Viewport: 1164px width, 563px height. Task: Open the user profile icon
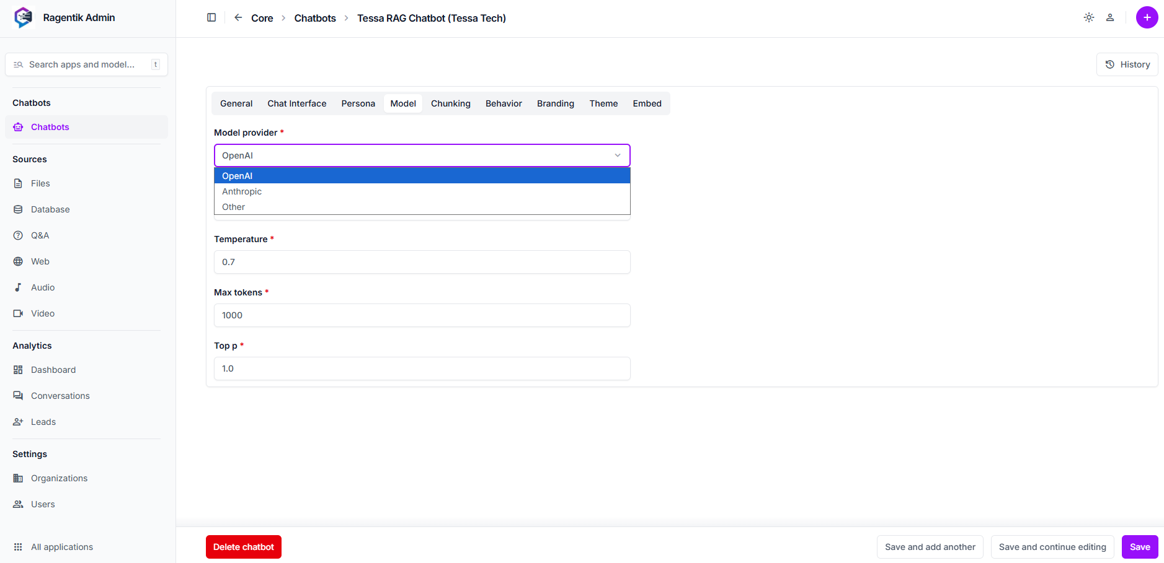(1110, 18)
